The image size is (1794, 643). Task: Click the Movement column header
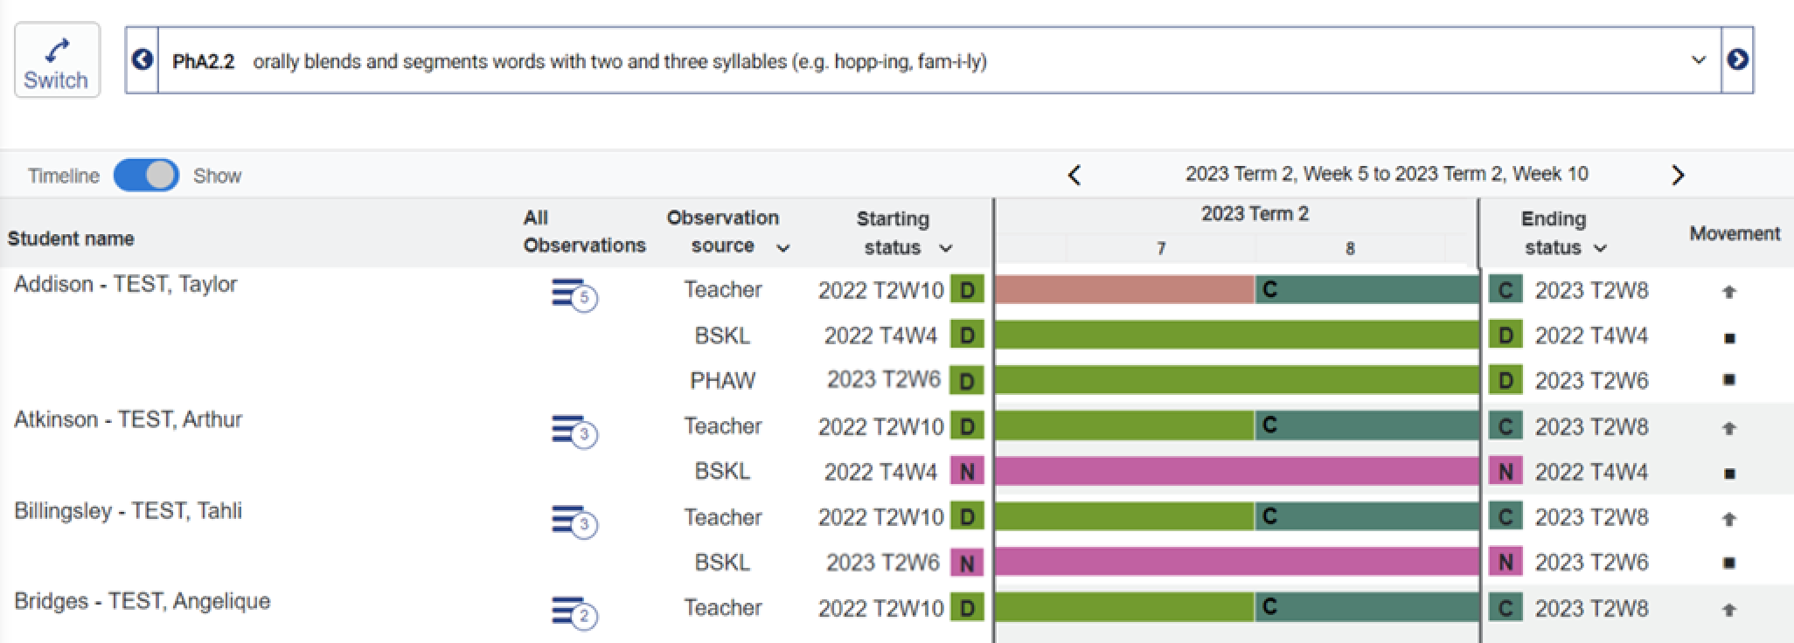[1735, 234]
